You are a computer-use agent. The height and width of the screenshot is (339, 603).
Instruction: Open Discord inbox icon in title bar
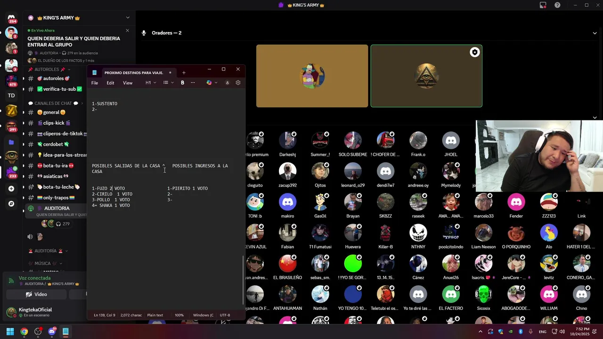tap(543, 5)
